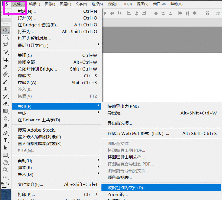This screenshot has height=200, width=222.
Task: Select the Healing Brush tool
Action: 5,74
